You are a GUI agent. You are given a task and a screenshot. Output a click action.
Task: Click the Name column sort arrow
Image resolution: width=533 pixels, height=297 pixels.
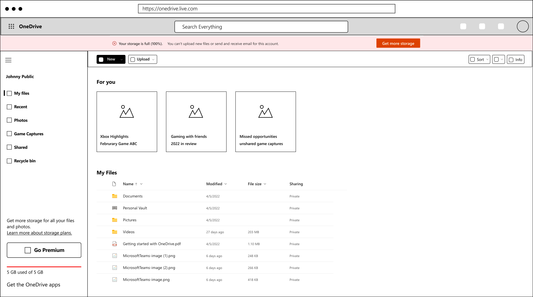click(136, 184)
